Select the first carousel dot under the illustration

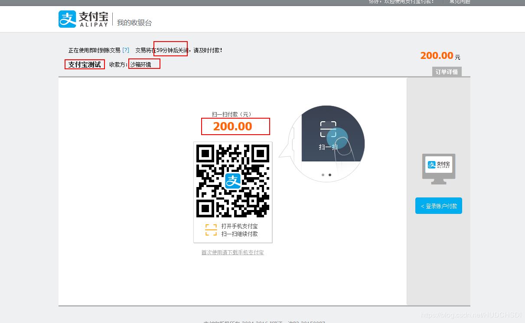tap(323, 174)
